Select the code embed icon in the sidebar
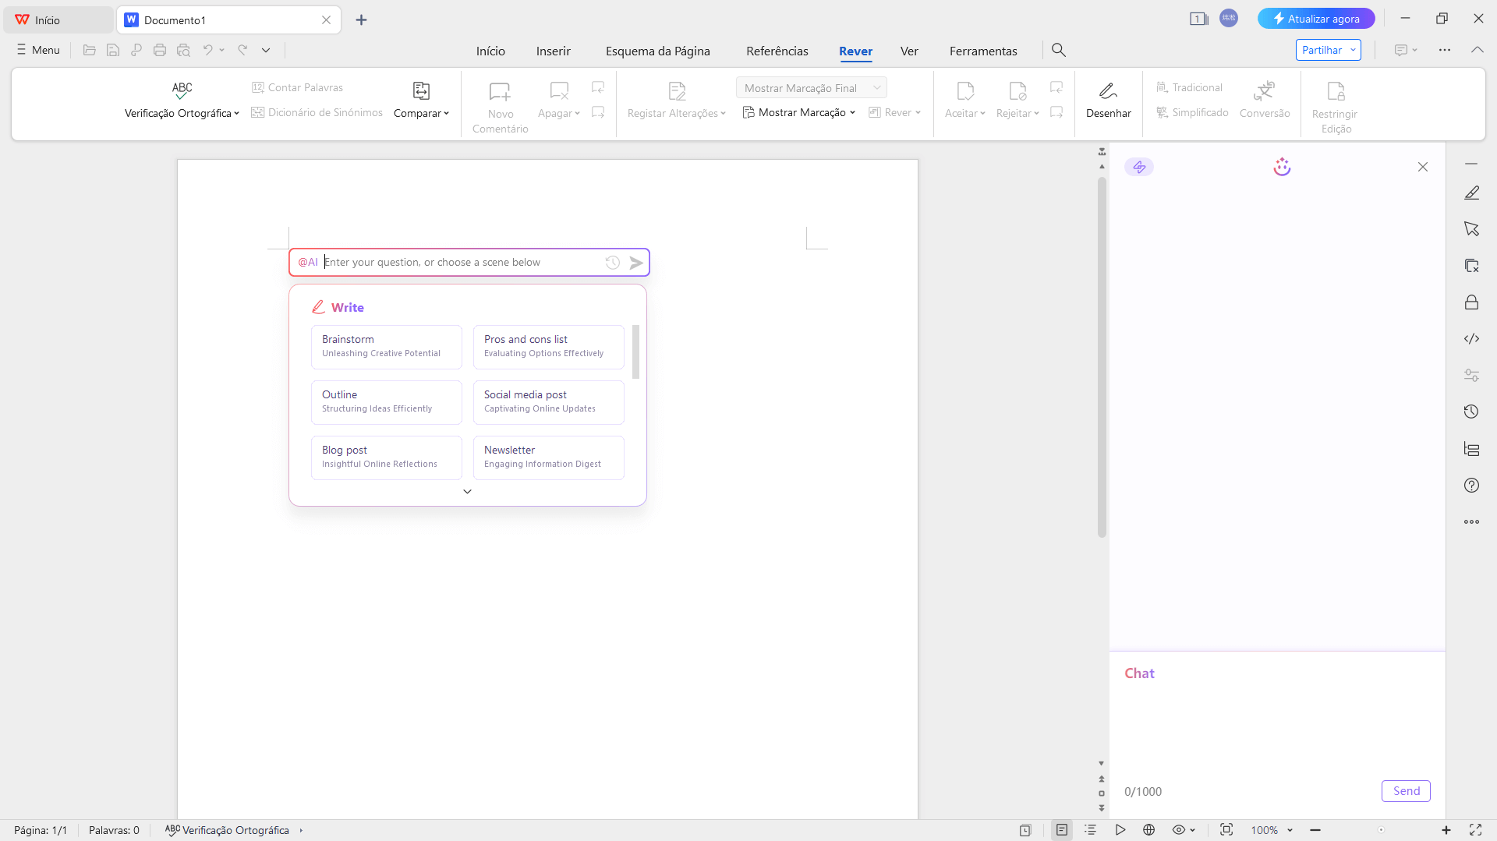The height and width of the screenshot is (841, 1497). coord(1472,338)
